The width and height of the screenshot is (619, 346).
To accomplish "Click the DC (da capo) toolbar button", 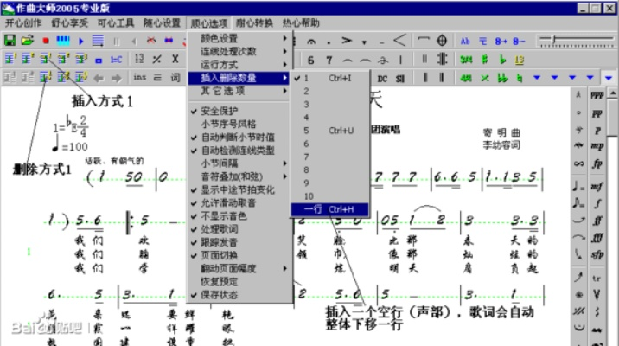I will coord(382,79).
